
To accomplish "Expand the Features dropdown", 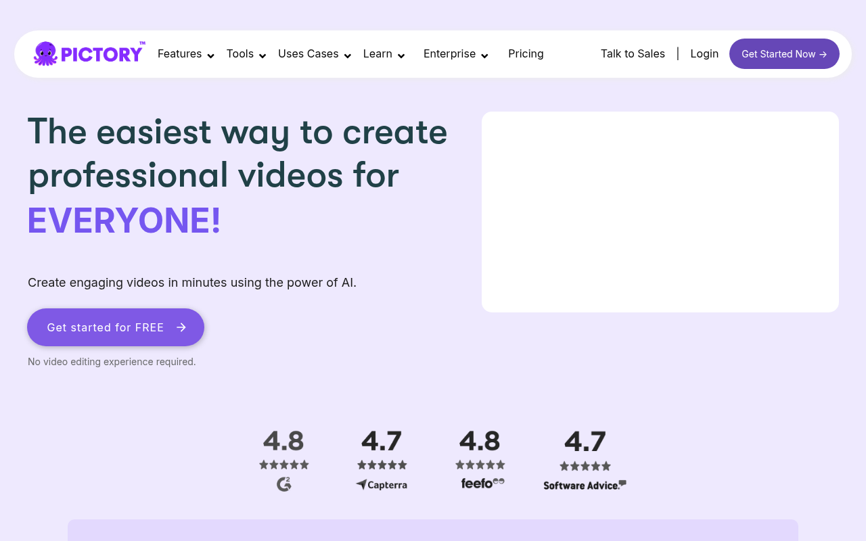I will 210,55.
